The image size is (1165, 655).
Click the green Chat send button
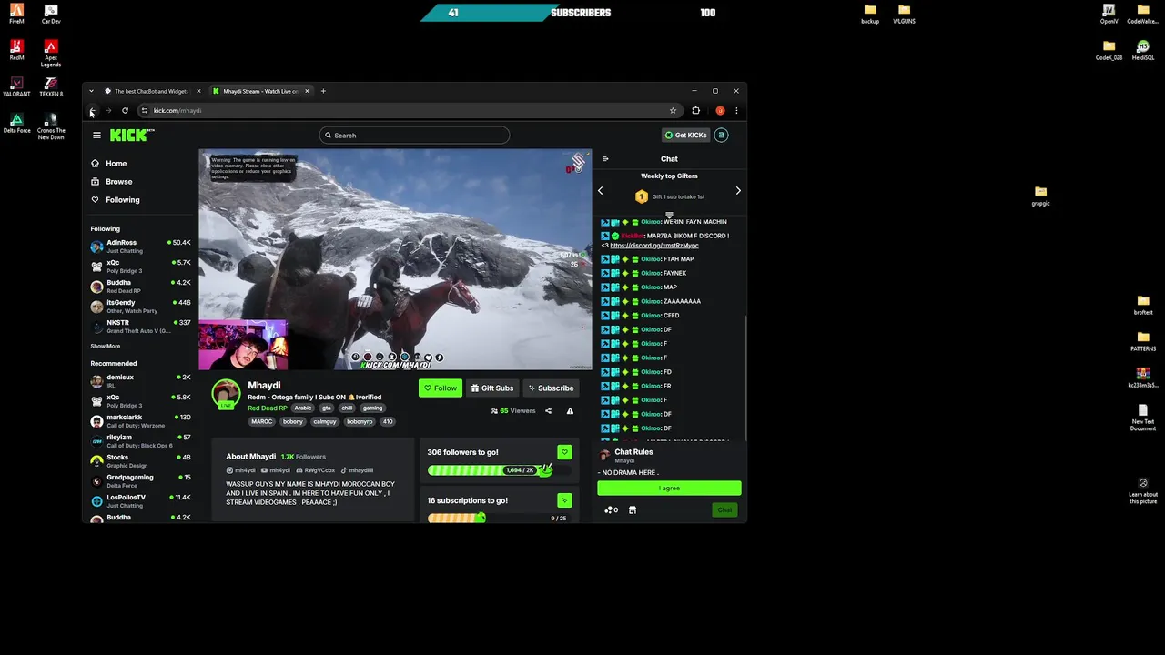[724, 510]
